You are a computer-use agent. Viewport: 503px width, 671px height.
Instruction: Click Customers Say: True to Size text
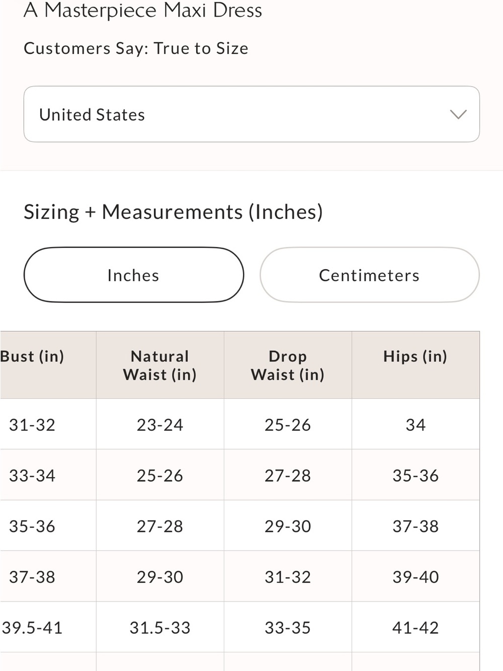click(136, 48)
